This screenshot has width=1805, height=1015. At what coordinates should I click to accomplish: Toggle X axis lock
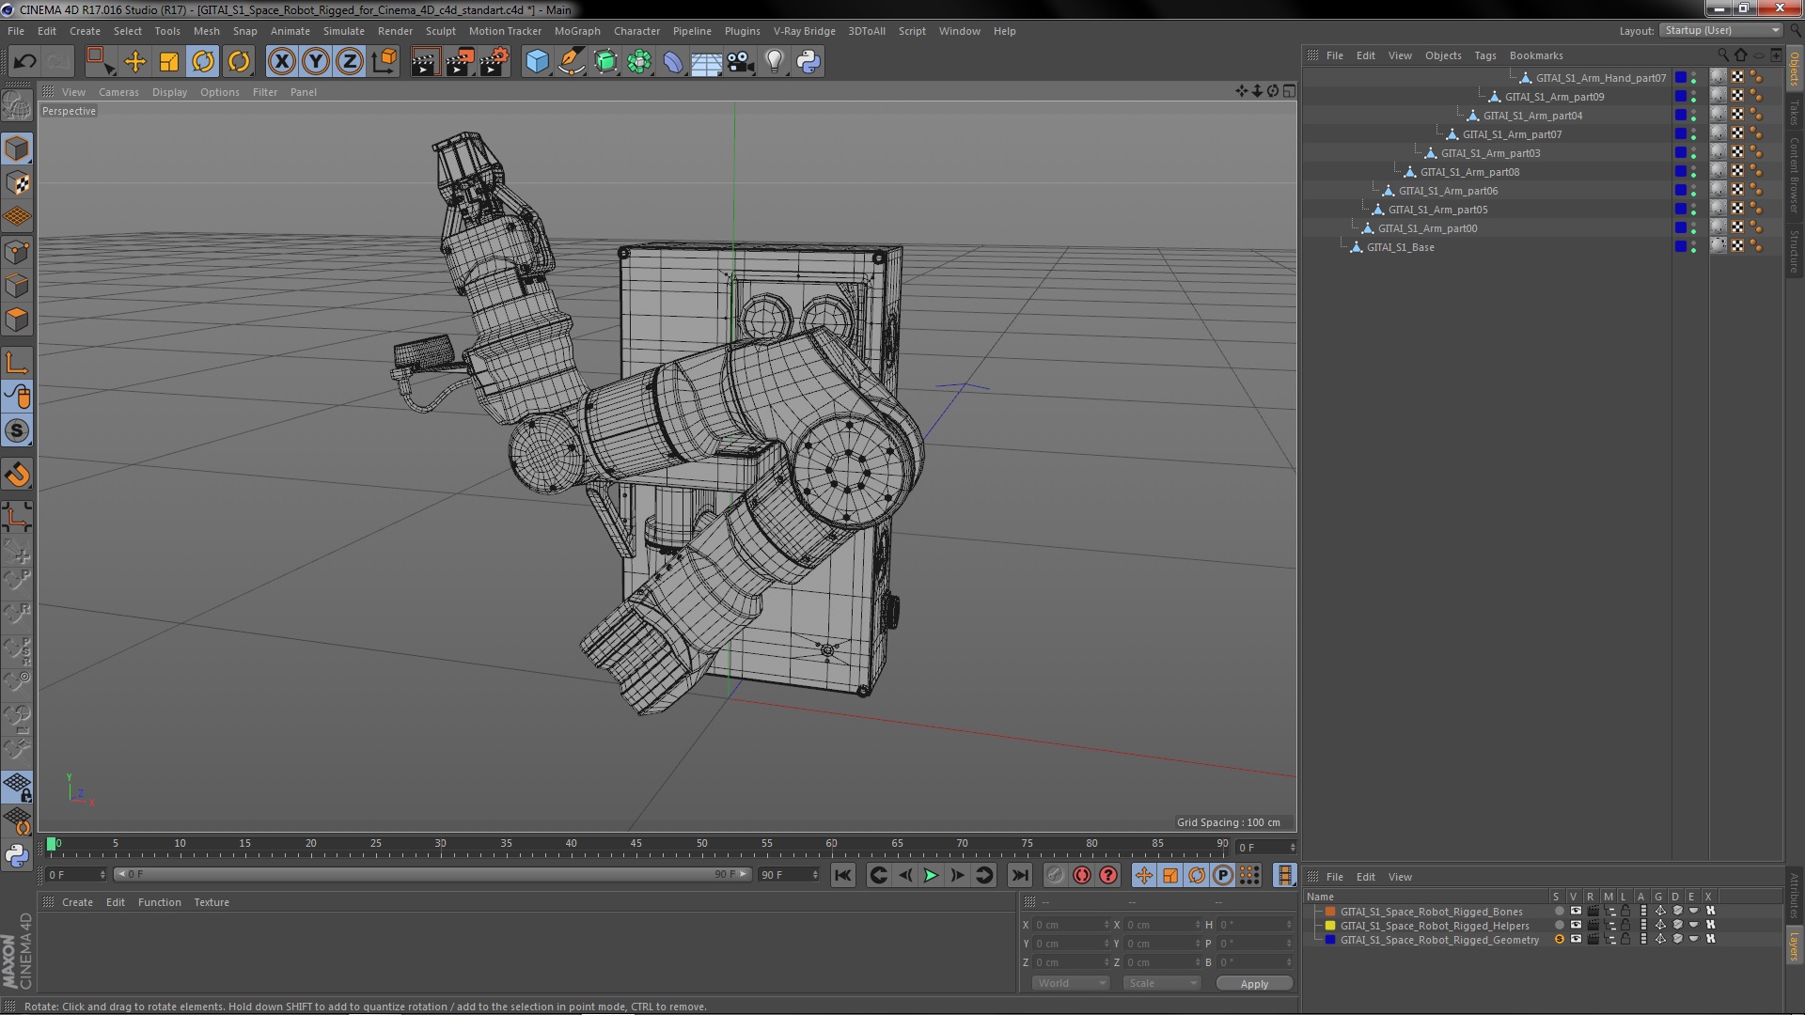click(281, 62)
